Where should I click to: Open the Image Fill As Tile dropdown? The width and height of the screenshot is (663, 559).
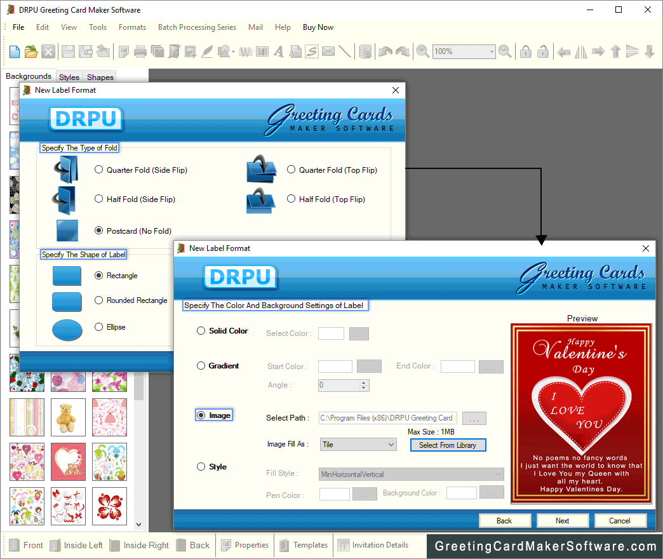358,445
